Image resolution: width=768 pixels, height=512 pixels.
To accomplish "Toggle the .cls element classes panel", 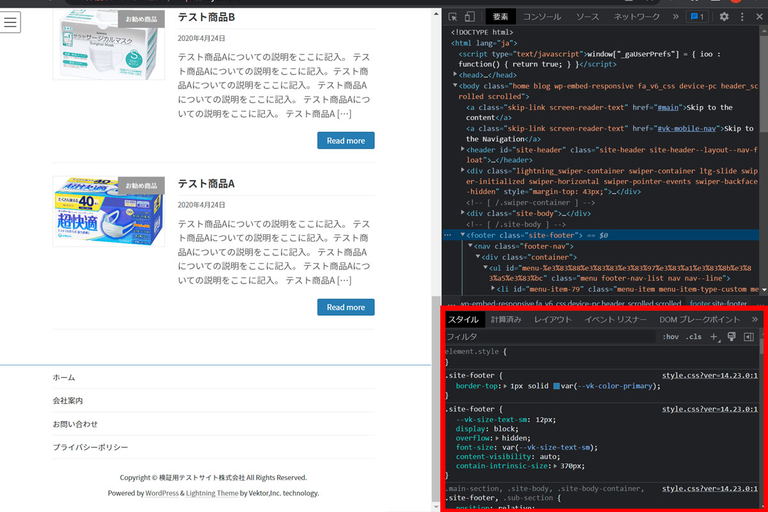I will [x=693, y=337].
